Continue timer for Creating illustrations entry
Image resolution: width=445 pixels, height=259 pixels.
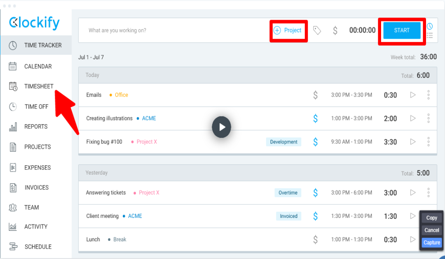[413, 118]
